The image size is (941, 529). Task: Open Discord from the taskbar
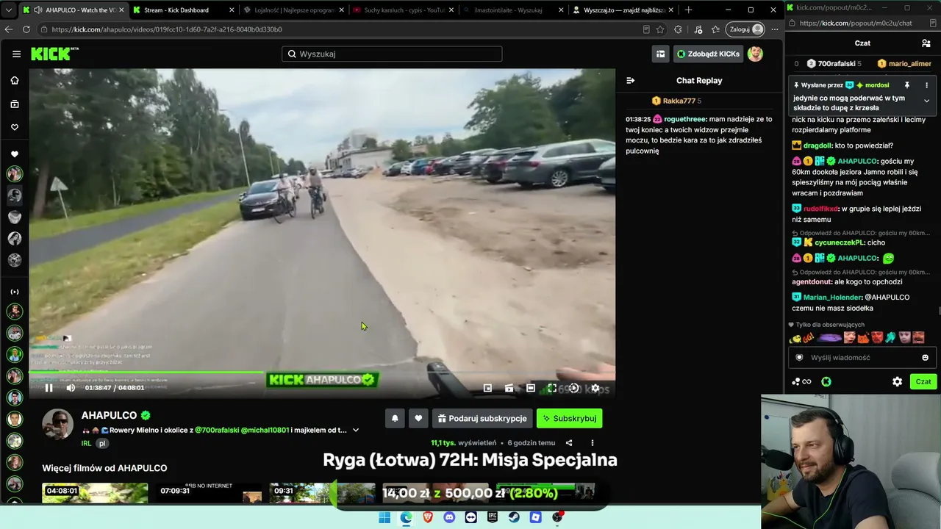coord(449,517)
